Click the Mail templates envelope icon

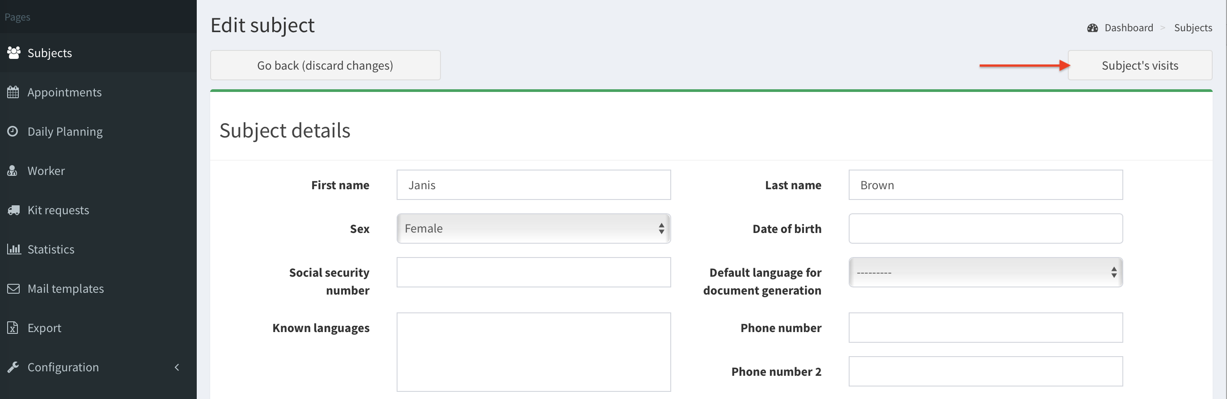13,289
